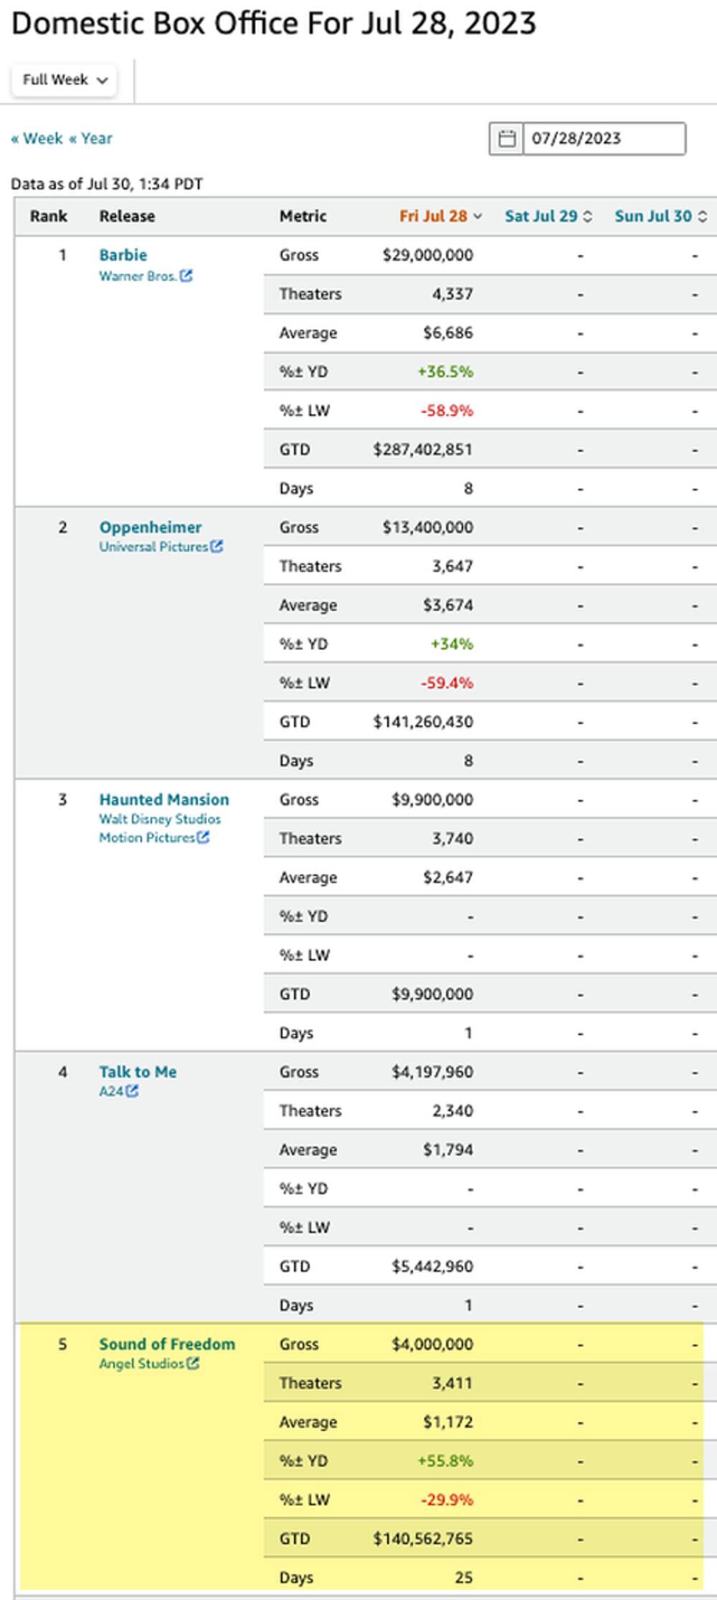
Task: Expand the Full Week dropdown
Action: [65, 80]
